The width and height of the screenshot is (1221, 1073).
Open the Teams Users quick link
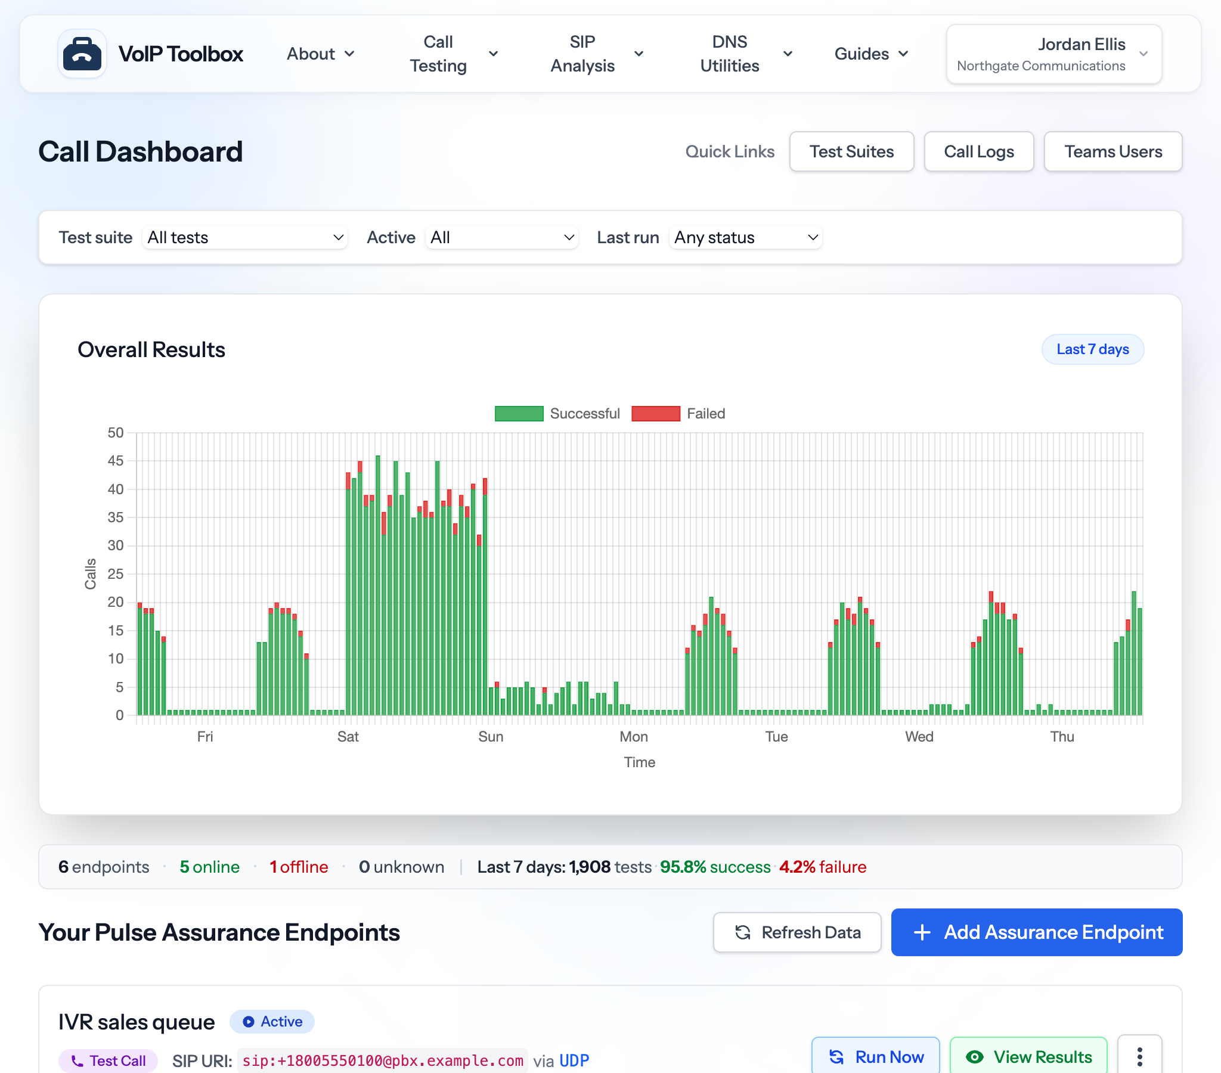coord(1112,152)
